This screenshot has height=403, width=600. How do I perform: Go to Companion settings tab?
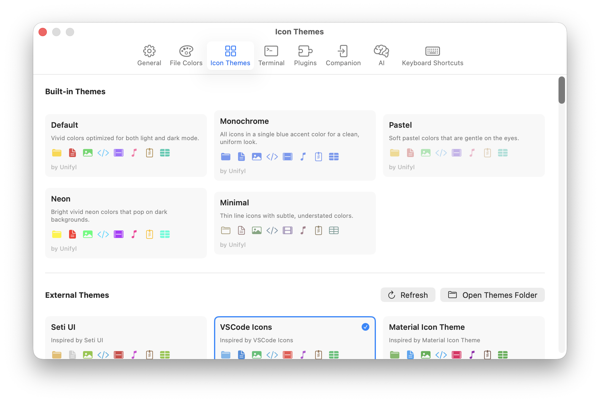pos(343,56)
